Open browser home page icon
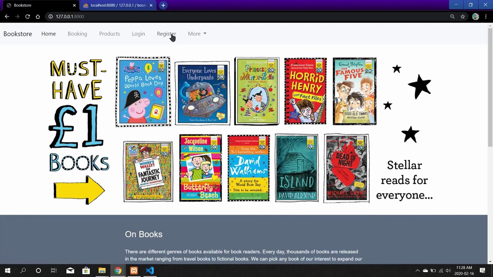Viewport: 493px width, 277px height. pyautogui.click(x=38, y=17)
